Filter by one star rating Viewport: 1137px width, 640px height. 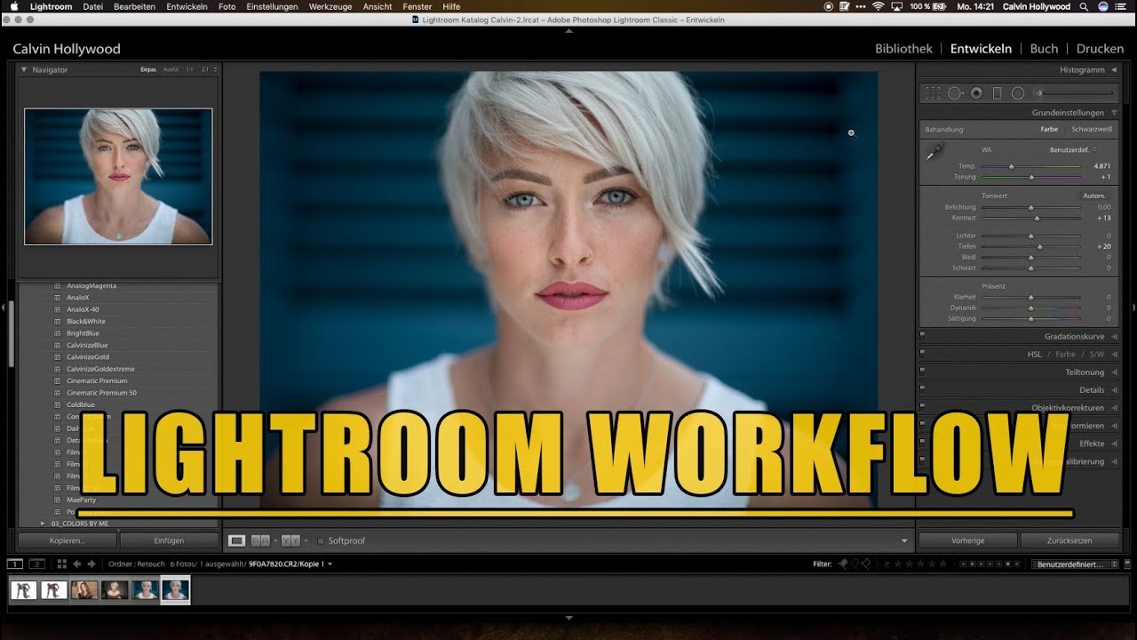coord(898,564)
